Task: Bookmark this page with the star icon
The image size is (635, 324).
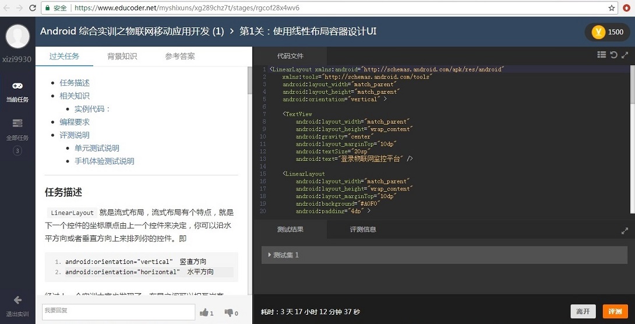Action: [612, 8]
